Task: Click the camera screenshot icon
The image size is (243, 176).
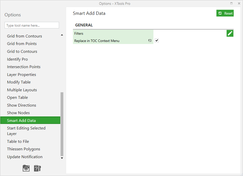Action: point(26,168)
